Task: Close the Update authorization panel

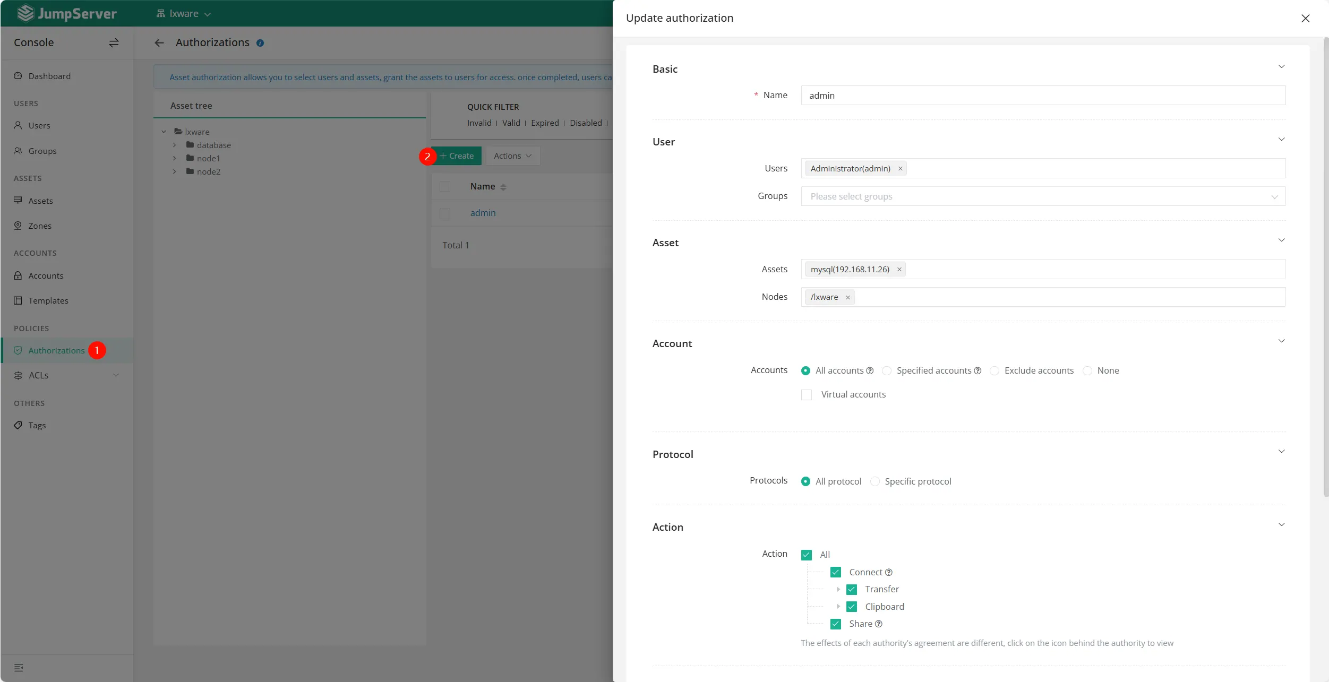Action: click(x=1306, y=18)
